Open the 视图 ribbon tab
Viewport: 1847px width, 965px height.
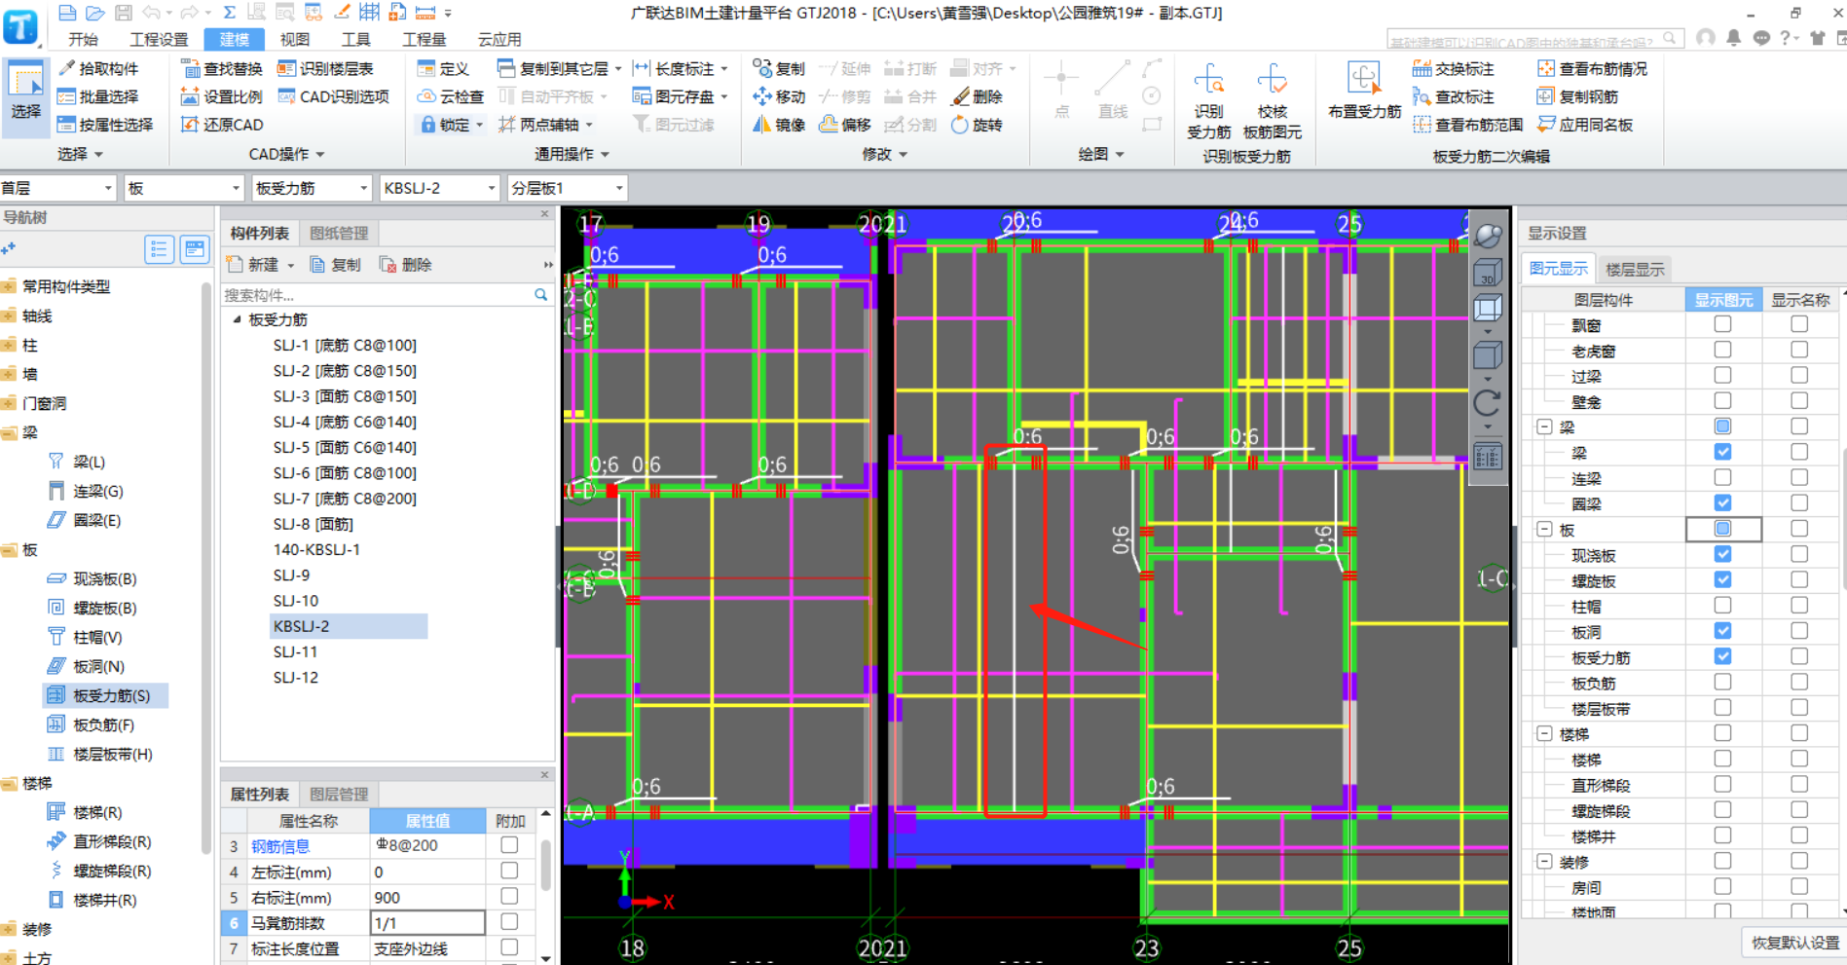pos(294,39)
